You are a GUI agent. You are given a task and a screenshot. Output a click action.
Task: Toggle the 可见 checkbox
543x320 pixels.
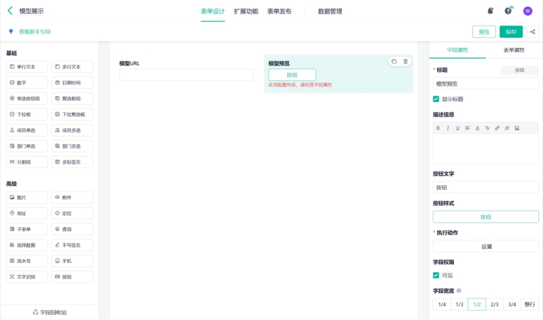pos(436,276)
